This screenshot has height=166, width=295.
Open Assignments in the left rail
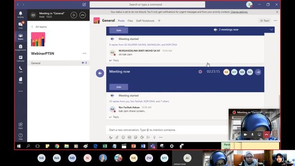20,47
